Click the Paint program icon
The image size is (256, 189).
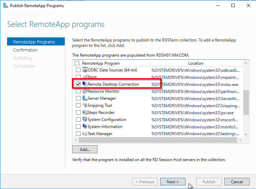[85, 77]
